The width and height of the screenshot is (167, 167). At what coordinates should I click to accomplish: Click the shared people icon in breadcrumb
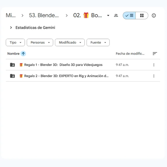(116, 16)
